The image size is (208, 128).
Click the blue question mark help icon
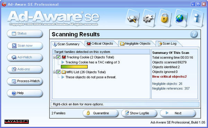click(x=194, y=34)
